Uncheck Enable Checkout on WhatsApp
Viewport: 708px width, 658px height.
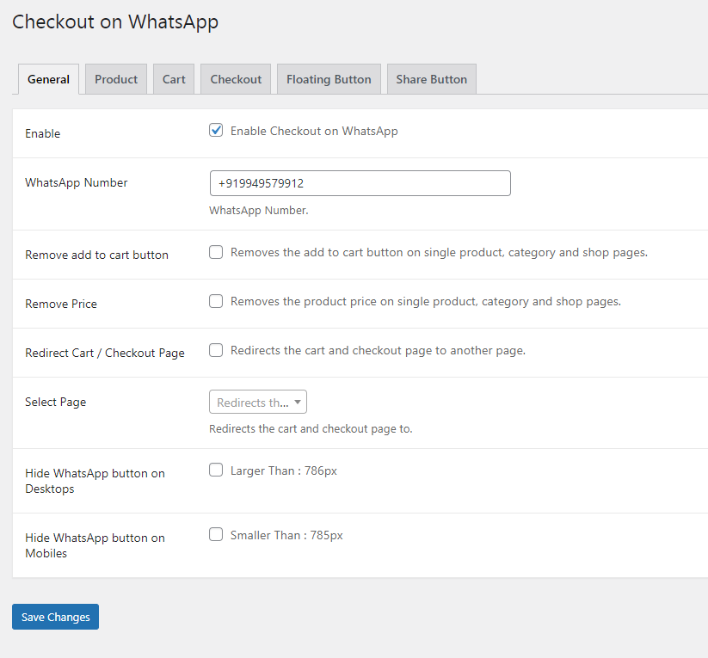point(216,131)
